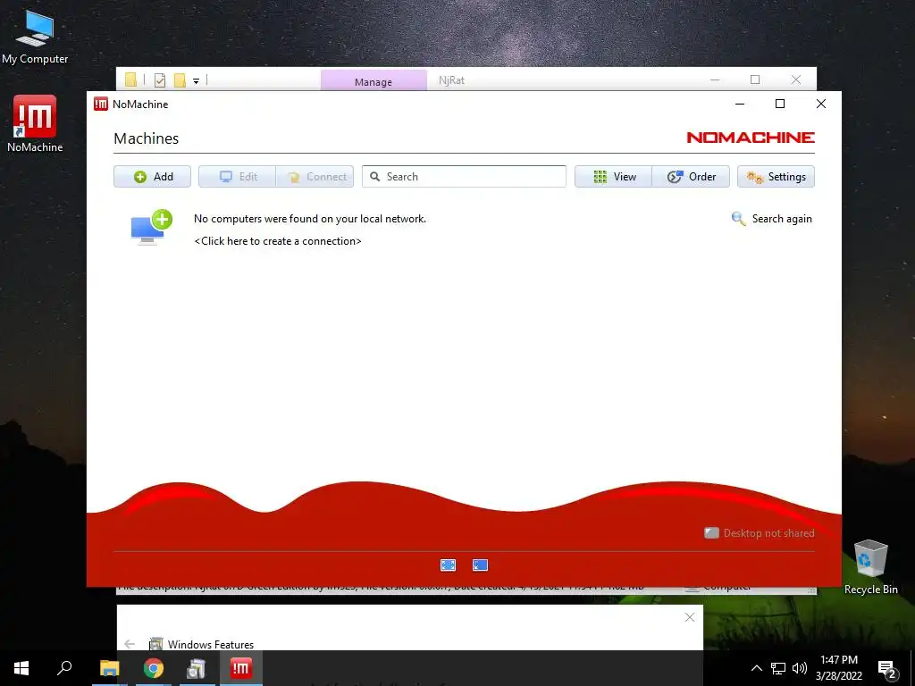915x686 pixels.
Task: Click the NoMachine logo at top right
Action: [751, 138]
